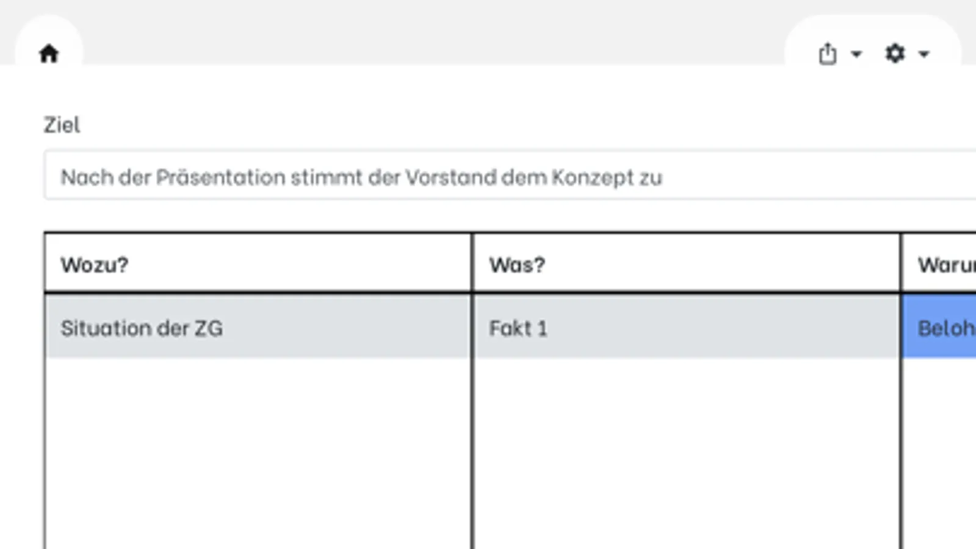Click empty area below Fakt 1

[x=684, y=451]
